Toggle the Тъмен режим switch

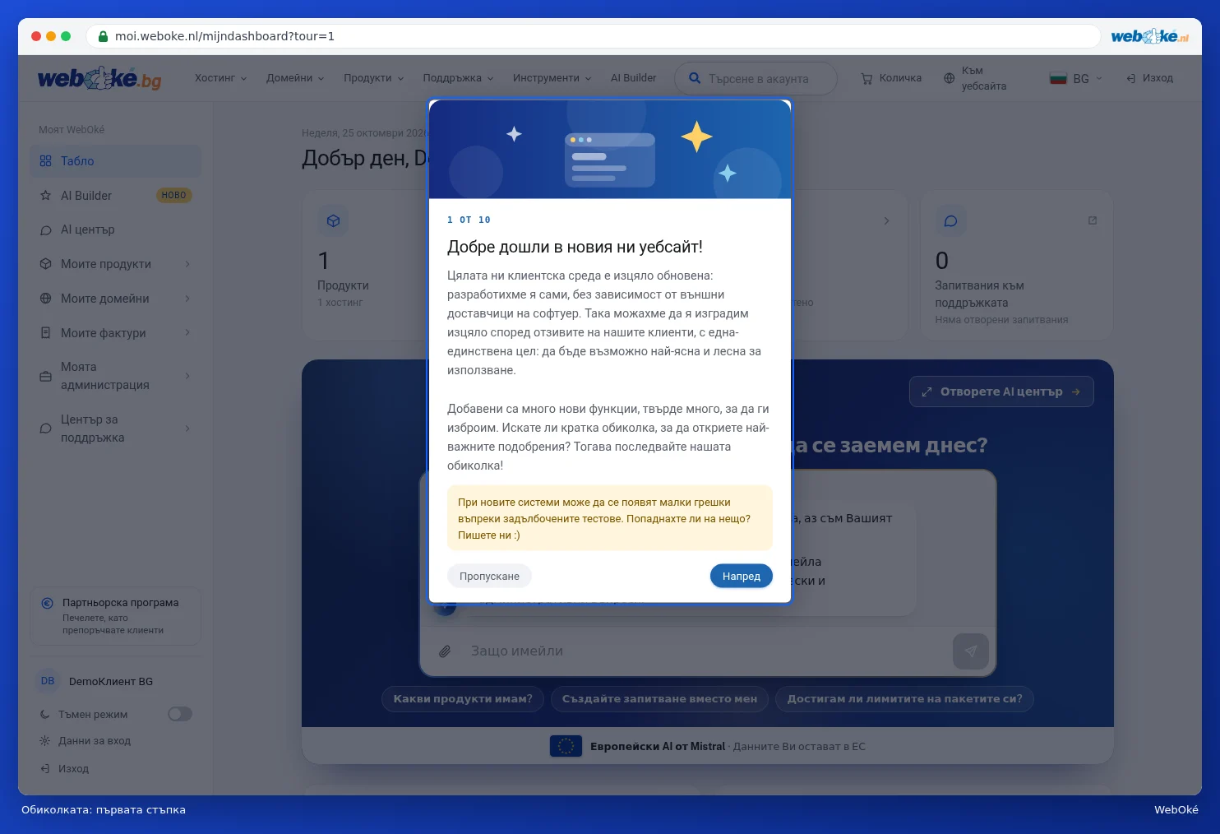click(x=180, y=714)
